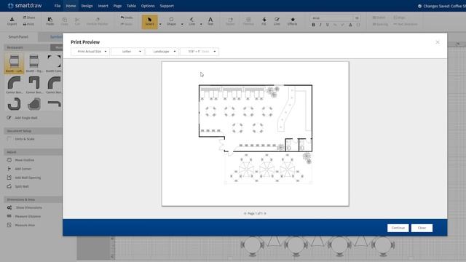Click the Cut scissors icon
This screenshot has height=262, width=466.
77,21
